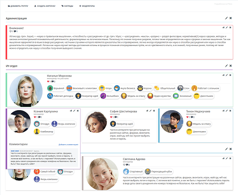This screenshot has width=238, height=195.
Task: Select the Переходящий кубок award badge
Action: (x=159, y=172)
